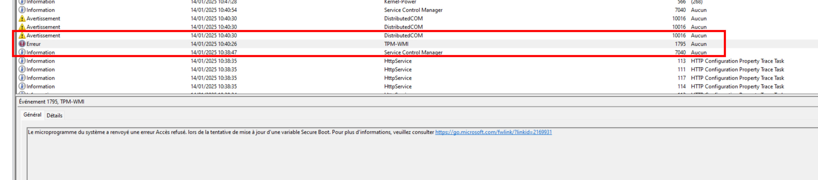This screenshot has width=818, height=180.
Task: Open the go.microsoft.com fwlink hyperlink
Action: 493,132
